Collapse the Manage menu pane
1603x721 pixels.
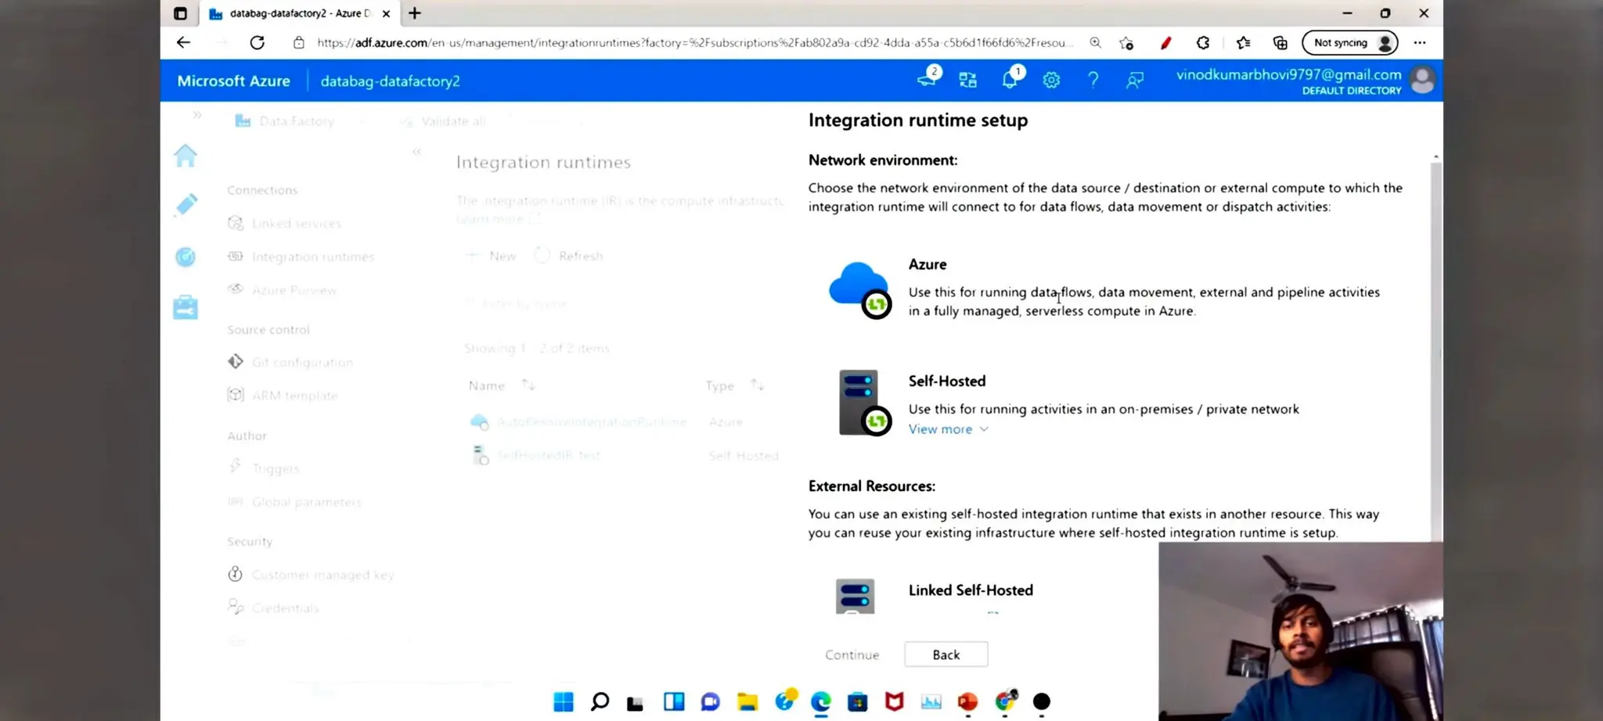coord(416,152)
